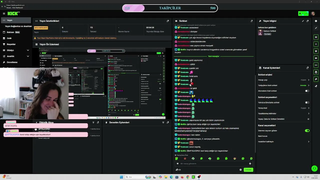Click the Takipçiler goal progress bar
320x180 pixels.
coord(170,8)
